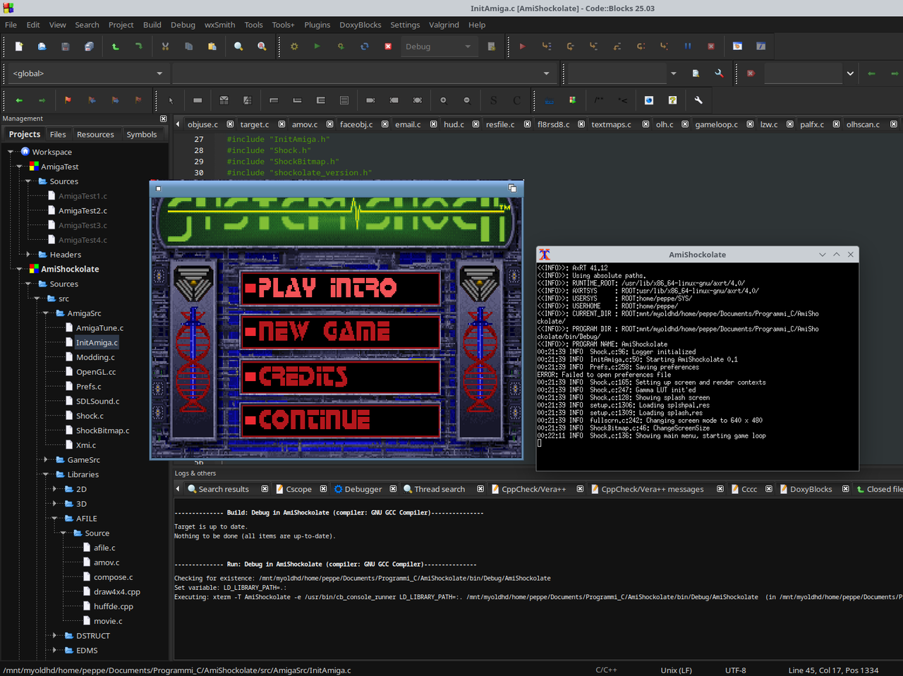Save all files using toolbar icon
Image resolution: width=903 pixels, height=676 pixels.
[x=89, y=47]
